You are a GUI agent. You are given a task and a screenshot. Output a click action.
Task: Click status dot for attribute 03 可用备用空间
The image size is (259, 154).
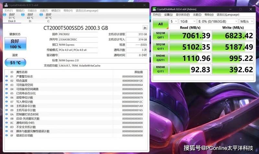pos(6,85)
